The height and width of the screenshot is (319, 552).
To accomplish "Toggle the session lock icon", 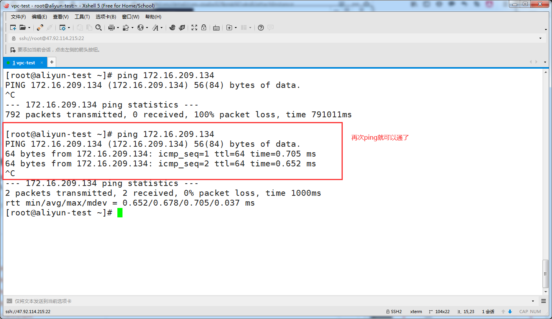I will (204, 27).
